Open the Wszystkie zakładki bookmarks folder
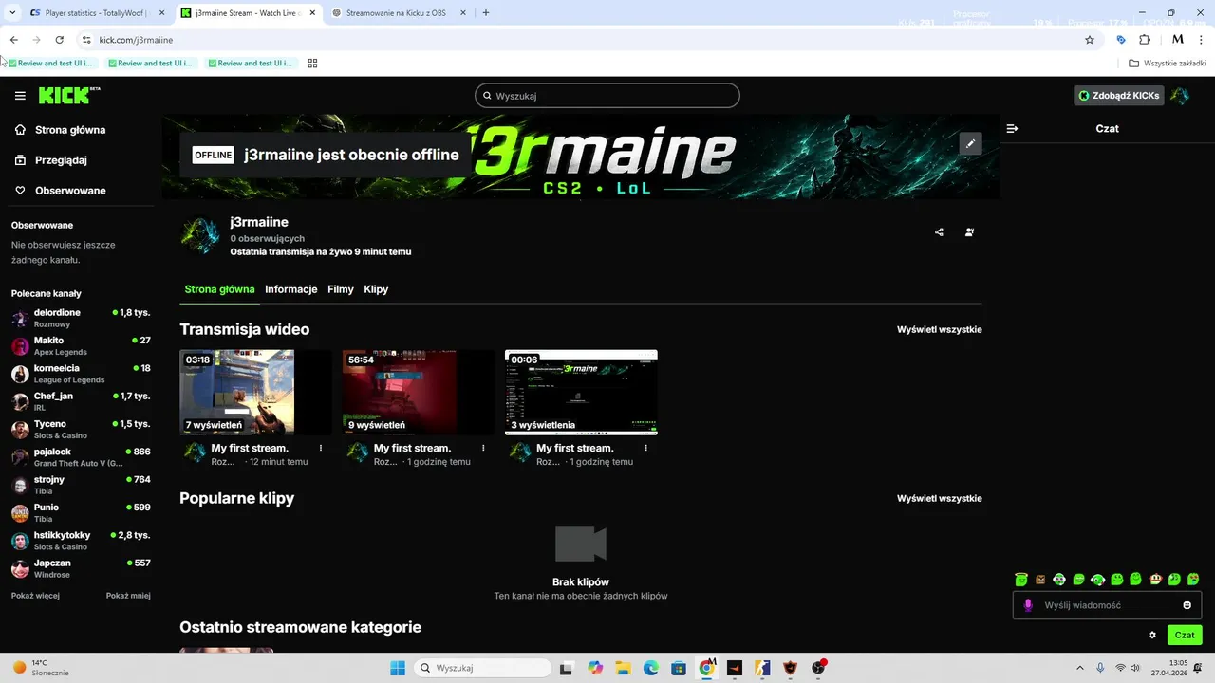1215x683 pixels. tap(1167, 64)
